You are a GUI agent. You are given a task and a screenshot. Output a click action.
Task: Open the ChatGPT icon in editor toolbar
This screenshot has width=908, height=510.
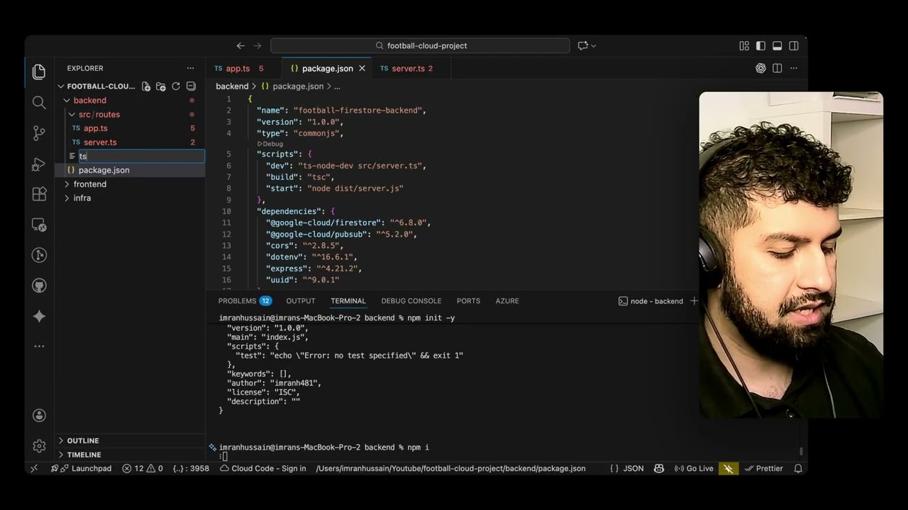coord(760,68)
